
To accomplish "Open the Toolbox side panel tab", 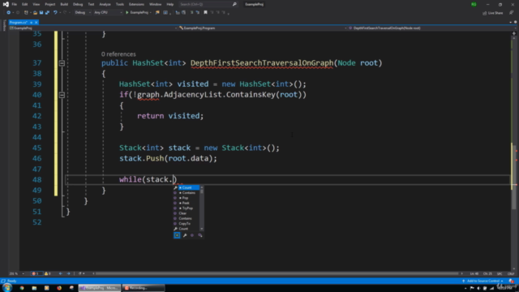I will [4, 25].
